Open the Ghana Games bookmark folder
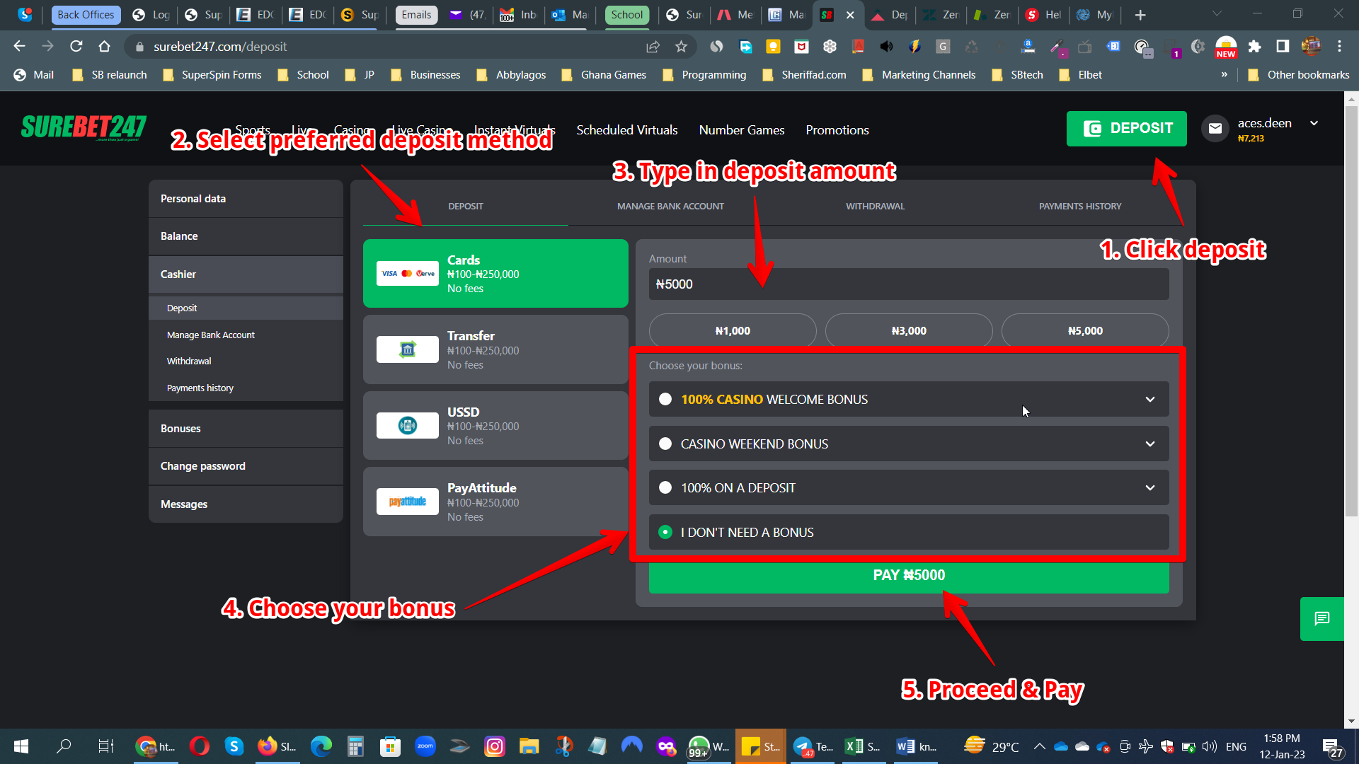 coord(604,74)
